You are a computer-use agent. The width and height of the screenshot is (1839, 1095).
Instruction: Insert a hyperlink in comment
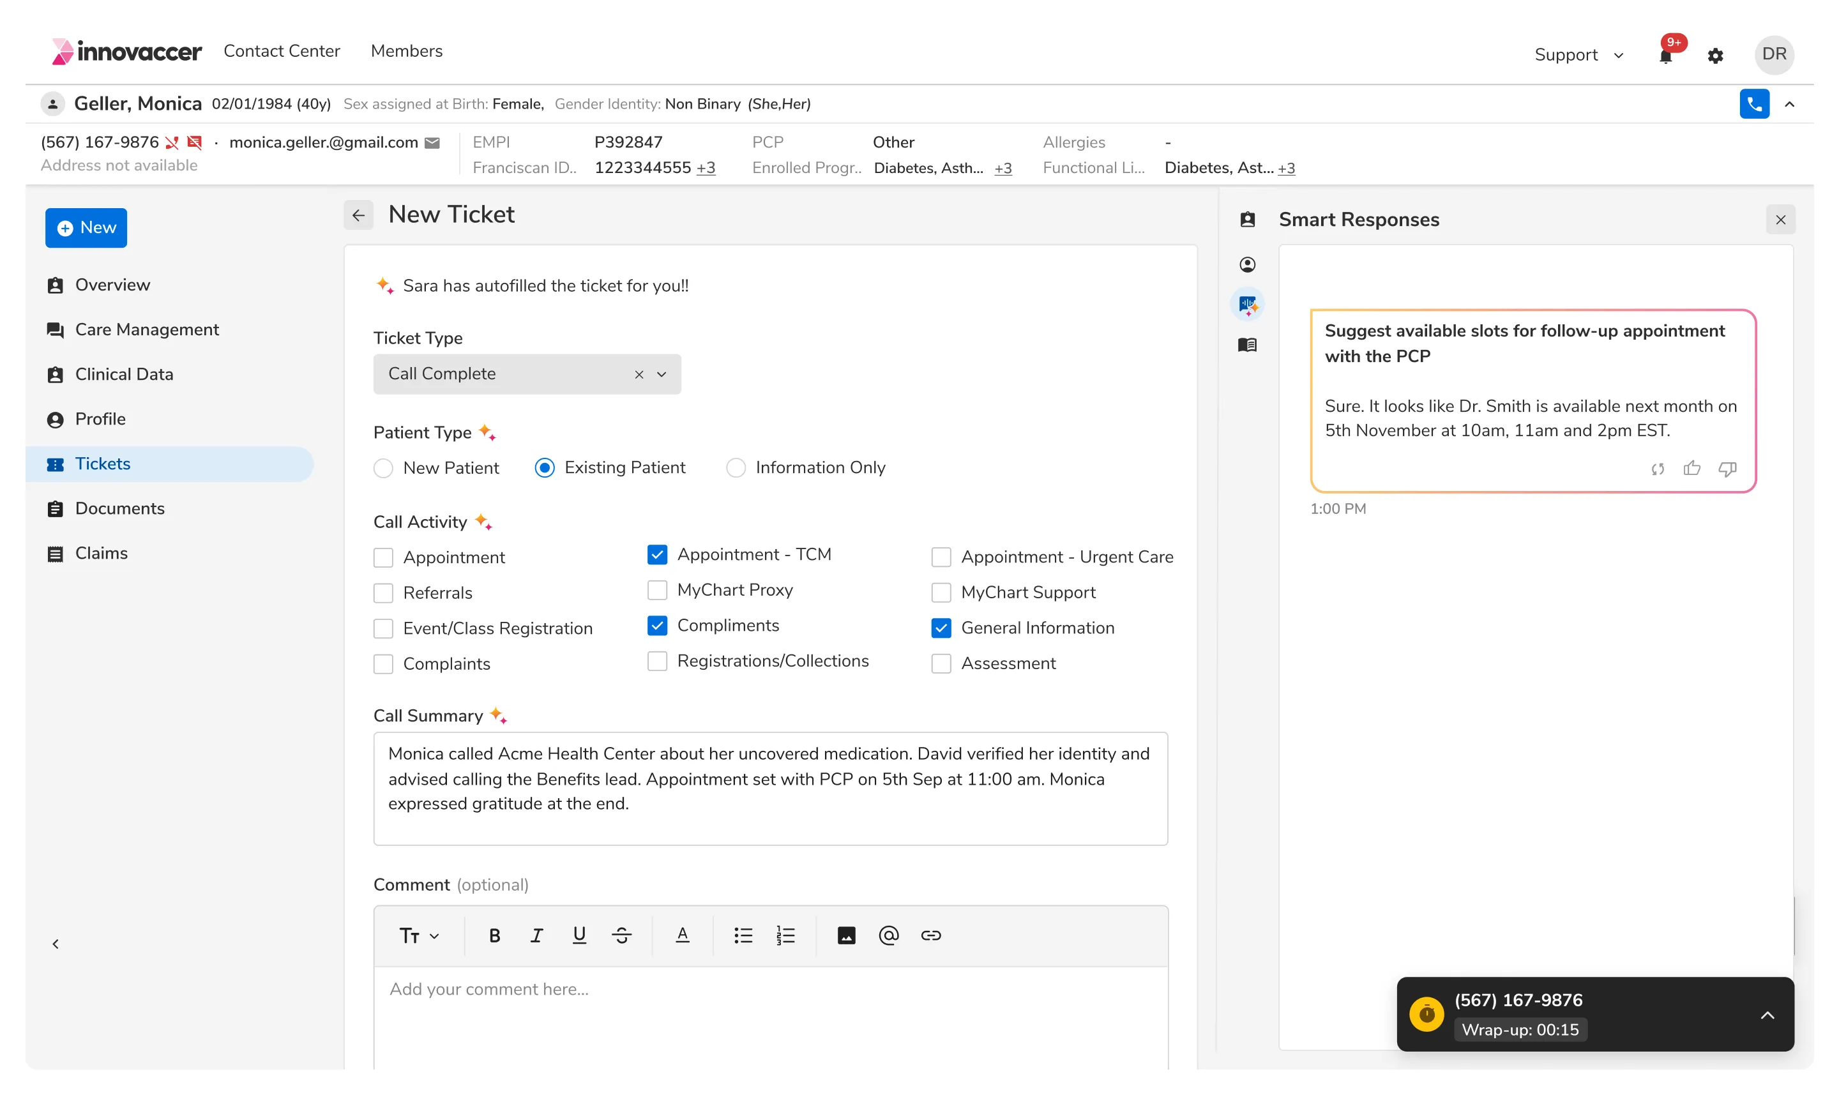pyautogui.click(x=930, y=935)
